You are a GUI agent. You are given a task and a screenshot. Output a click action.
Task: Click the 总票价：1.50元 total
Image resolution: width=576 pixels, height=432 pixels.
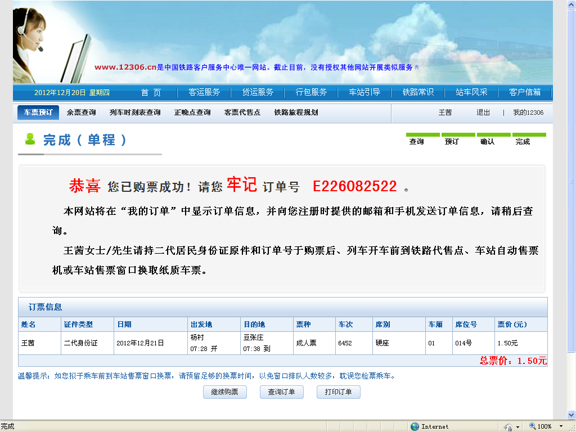click(x=513, y=361)
